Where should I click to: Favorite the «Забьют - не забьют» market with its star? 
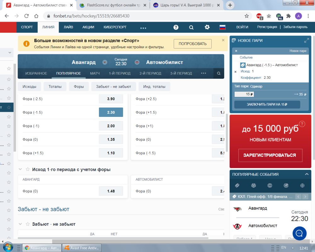click(x=28, y=224)
